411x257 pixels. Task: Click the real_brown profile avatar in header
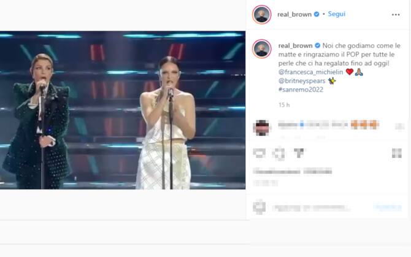[x=262, y=15]
